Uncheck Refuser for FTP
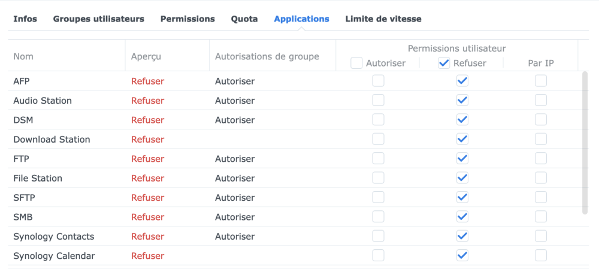The image size is (599, 269). point(462,159)
